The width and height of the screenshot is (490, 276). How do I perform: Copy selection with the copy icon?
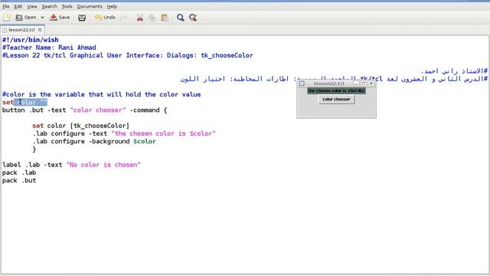152,18
